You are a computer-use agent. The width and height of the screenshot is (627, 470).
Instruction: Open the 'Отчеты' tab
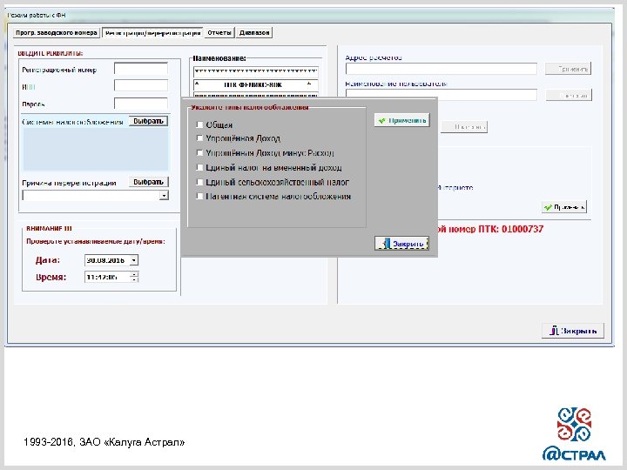point(219,33)
